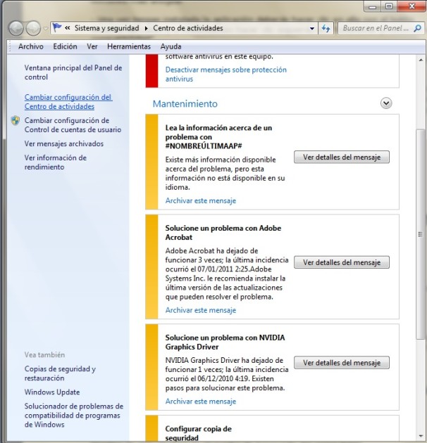The height and width of the screenshot is (443, 427).
Task: Archive the Adobe Acrobat problem message
Action: tap(201, 310)
